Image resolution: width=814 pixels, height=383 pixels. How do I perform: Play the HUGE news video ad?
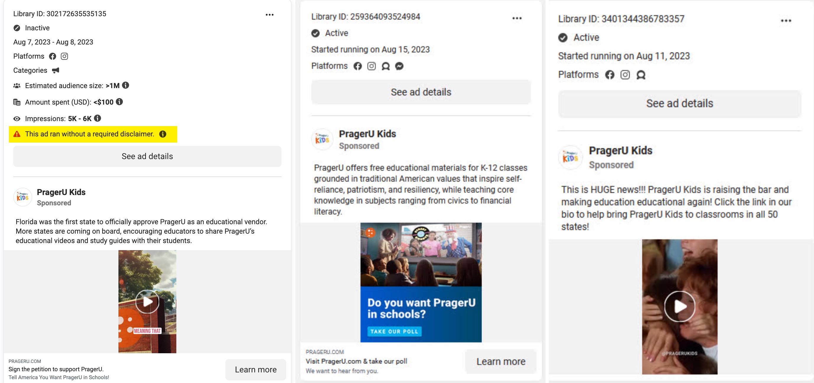click(679, 306)
